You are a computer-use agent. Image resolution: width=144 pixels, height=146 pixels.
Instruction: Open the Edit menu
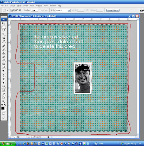coord(7,6)
